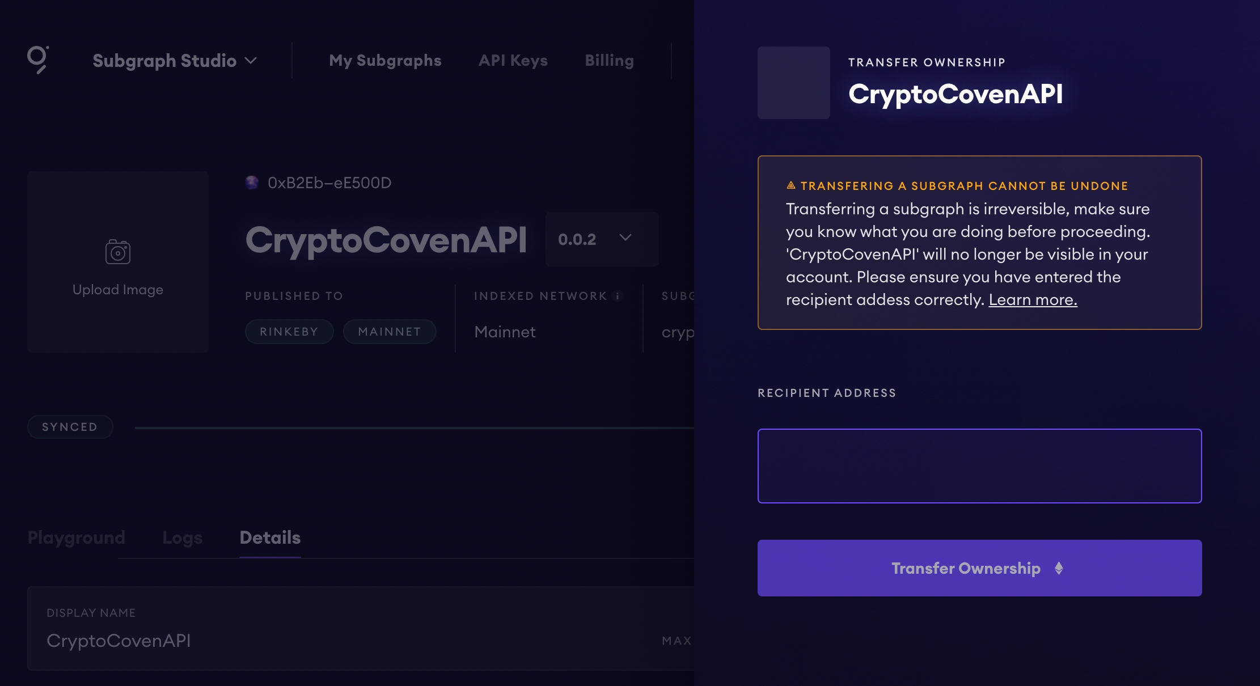The image size is (1260, 686).
Task: Click the Indexed Network info icon
Action: click(618, 296)
